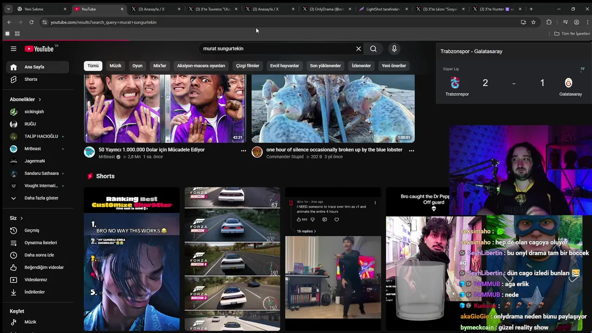This screenshot has width=592, height=333.
Task: Select the Son yüklenenler filter chip
Action: coord(325,66)
